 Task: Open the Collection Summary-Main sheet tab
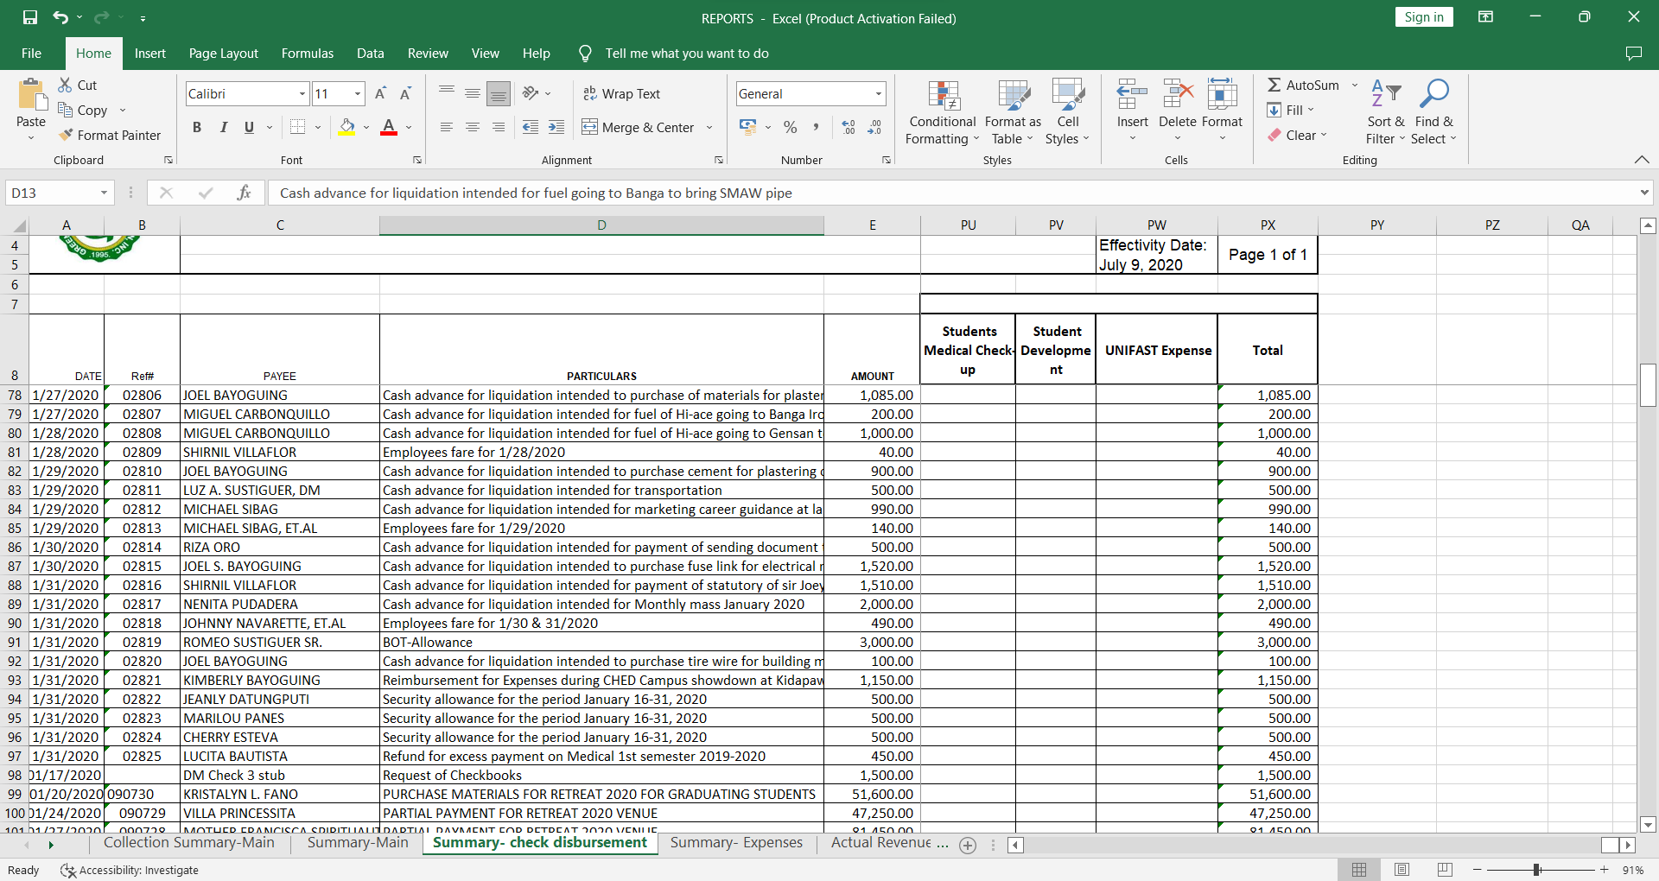(x=189, y=843)
